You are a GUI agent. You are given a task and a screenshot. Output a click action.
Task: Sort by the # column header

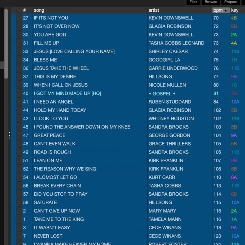(x=24, y=10)
